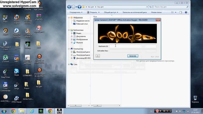Click the Activation Key field
This screenshot has width=203, height=114.
(133, 51)
